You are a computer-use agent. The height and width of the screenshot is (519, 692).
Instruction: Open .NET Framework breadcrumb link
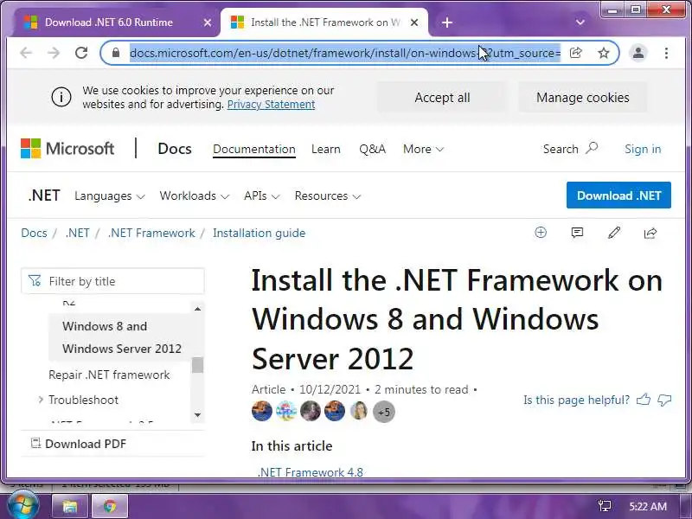tap(151, 233)
